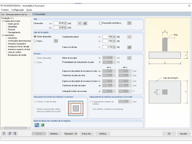Click the Gráficos button
Screen dimensions: 192x144
[x=103, y=134]
